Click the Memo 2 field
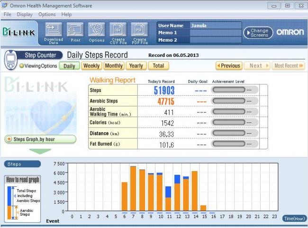Screen dimensions: 308x228 click(x=216, y=40)
